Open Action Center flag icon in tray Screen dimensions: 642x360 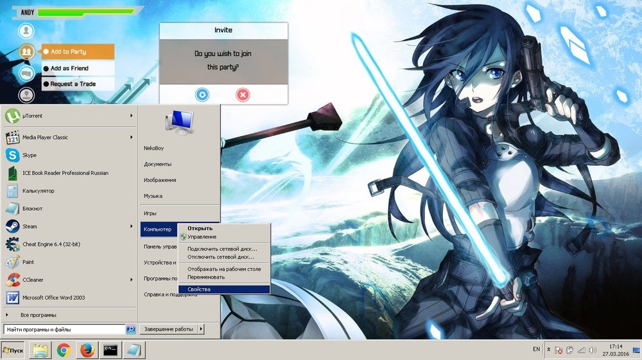[x=559, y=350]
